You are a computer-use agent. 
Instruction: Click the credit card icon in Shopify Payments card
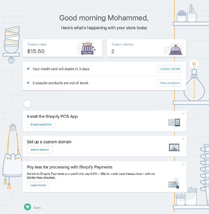(x=174, y=184)
